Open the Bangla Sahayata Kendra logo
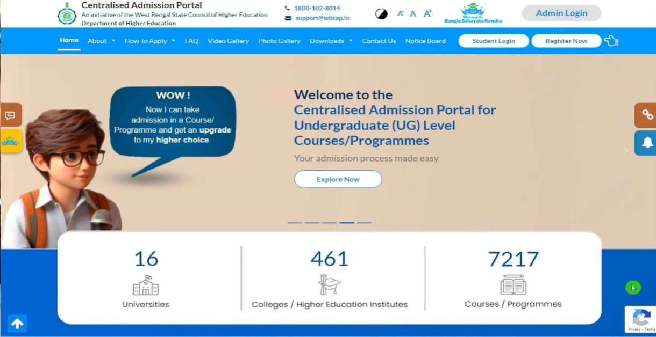Image resolution: width=656 pixels, height=337 pixels. click(473, 13)
